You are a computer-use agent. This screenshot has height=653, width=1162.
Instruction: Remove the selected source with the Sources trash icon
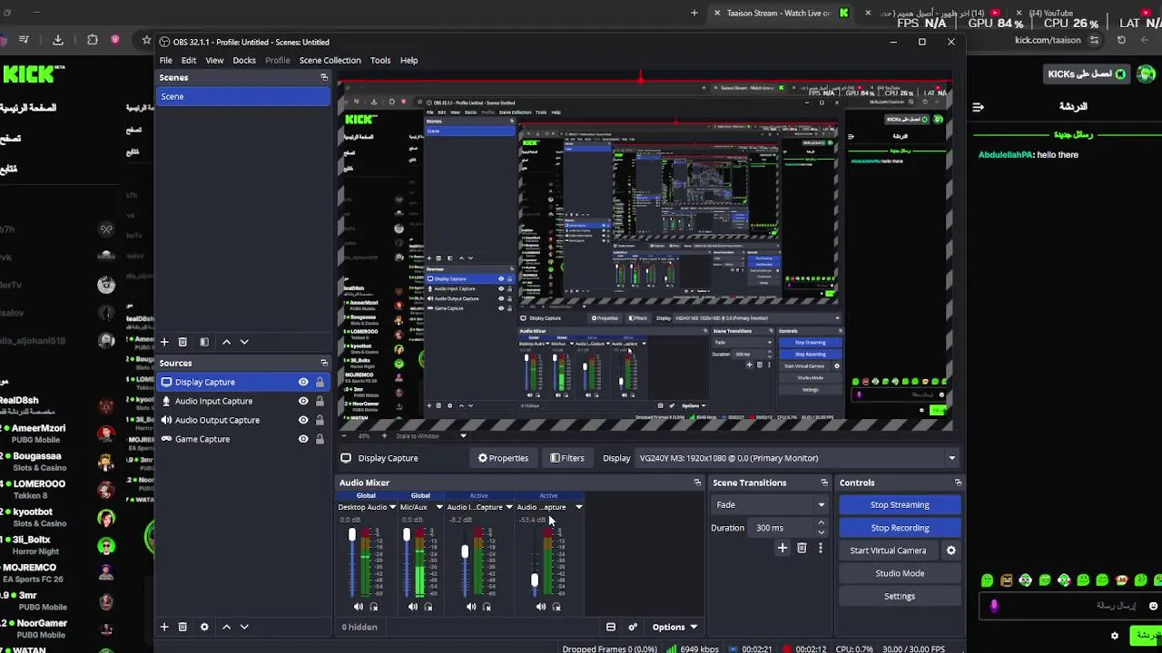pos(182,627)
